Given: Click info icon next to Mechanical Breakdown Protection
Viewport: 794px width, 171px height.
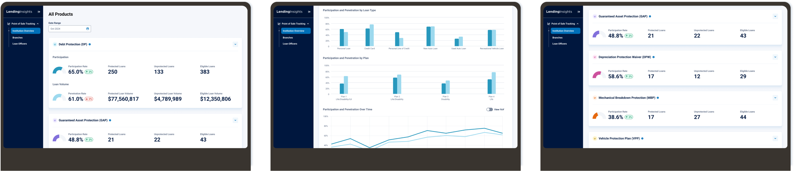Looking at the screenshot, I should click(658, 98).
